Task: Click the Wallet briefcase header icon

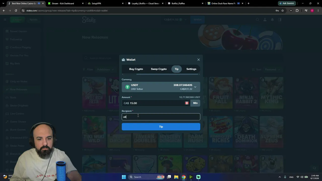Action: click(x=123, y=60)
